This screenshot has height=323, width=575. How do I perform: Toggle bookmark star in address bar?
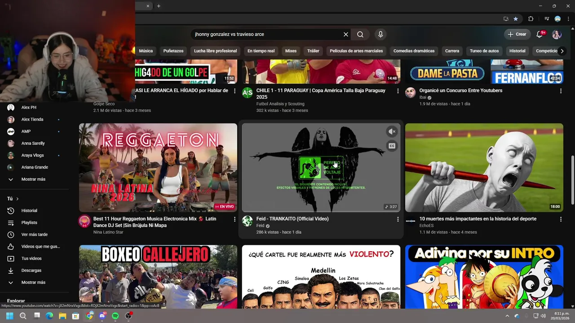coord(516,19)
